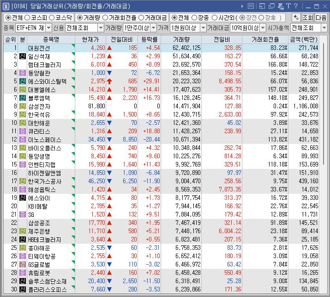Click the duplicate window icon in the title bar
This screenshot has width=330, height=297.
coord(271,6)
